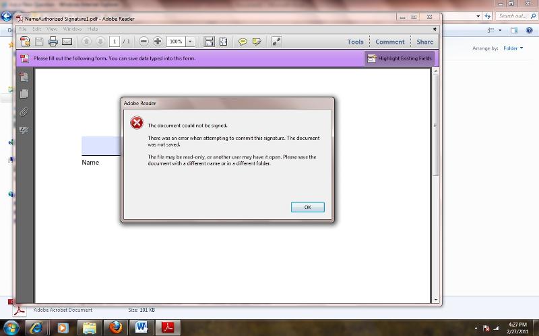Click the Adobe Reader taskbar icon
539x336 pixels.
pyautogui.click(x=168, y=327)
